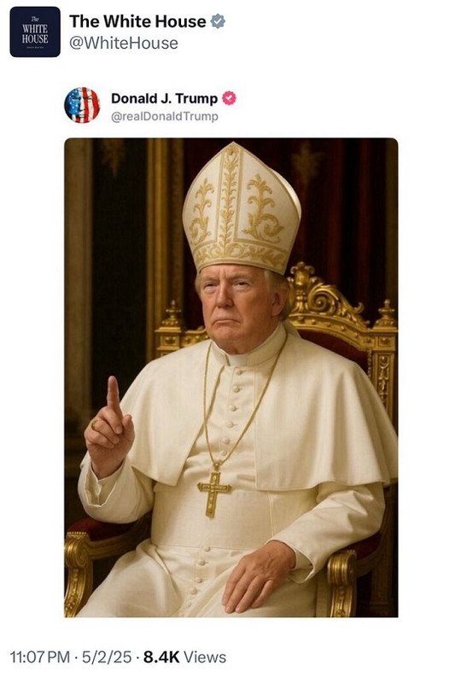Visit the @WhiteHouse handle
455x683 pixels.
click(124, 44)
